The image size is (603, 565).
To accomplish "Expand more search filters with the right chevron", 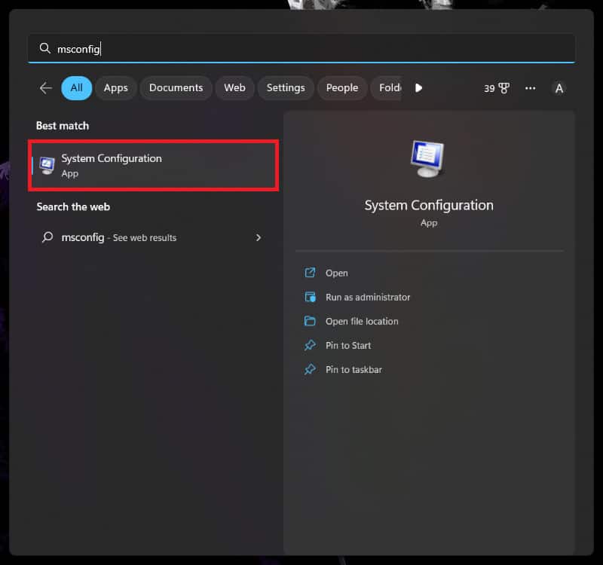I will 418,88.
